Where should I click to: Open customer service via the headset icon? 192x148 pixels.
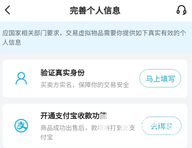[x=181, y=10]
